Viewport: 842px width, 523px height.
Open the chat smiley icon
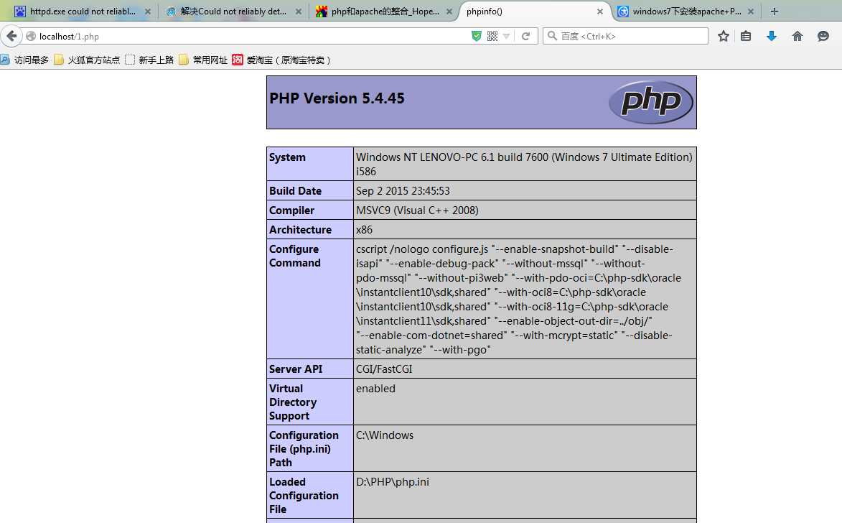click(x=823, y=36)
